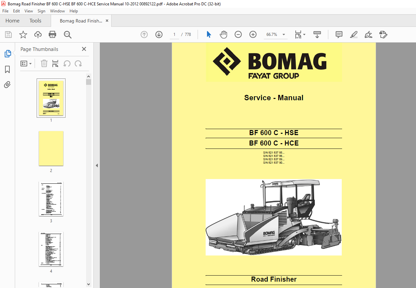The width and height of the screenshot is (416, 288).
Task: Go to the next page arrow
Action: [159, 35]
